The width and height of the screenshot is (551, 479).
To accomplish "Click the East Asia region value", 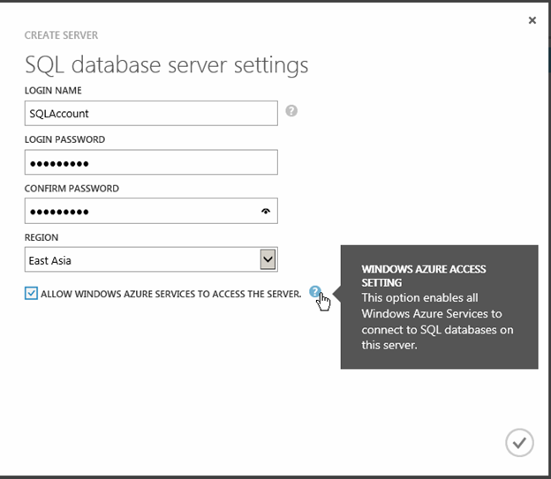I will click(x=50, y=260).
